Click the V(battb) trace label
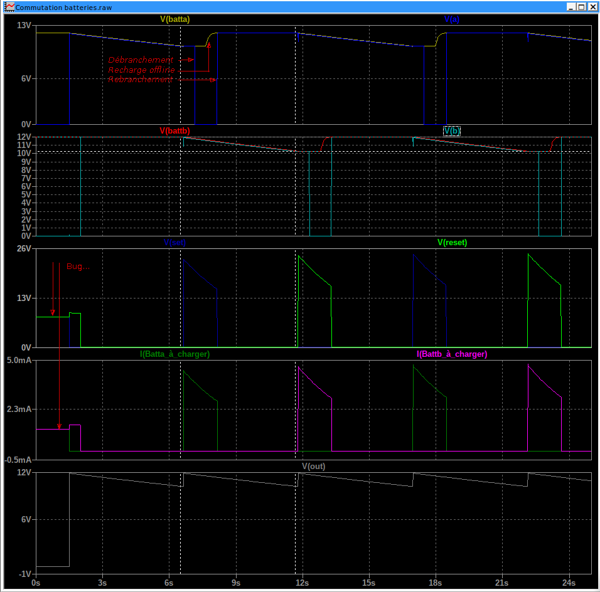Image resolution: width=600 pixels, height=592 pixels. click(175, 131)
